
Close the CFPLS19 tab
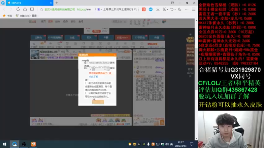point(51,3)
